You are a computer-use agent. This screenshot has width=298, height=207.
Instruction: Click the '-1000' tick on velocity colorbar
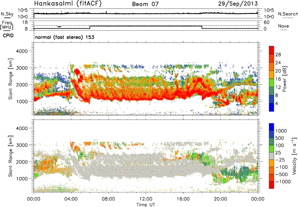[x=283, y=182]
